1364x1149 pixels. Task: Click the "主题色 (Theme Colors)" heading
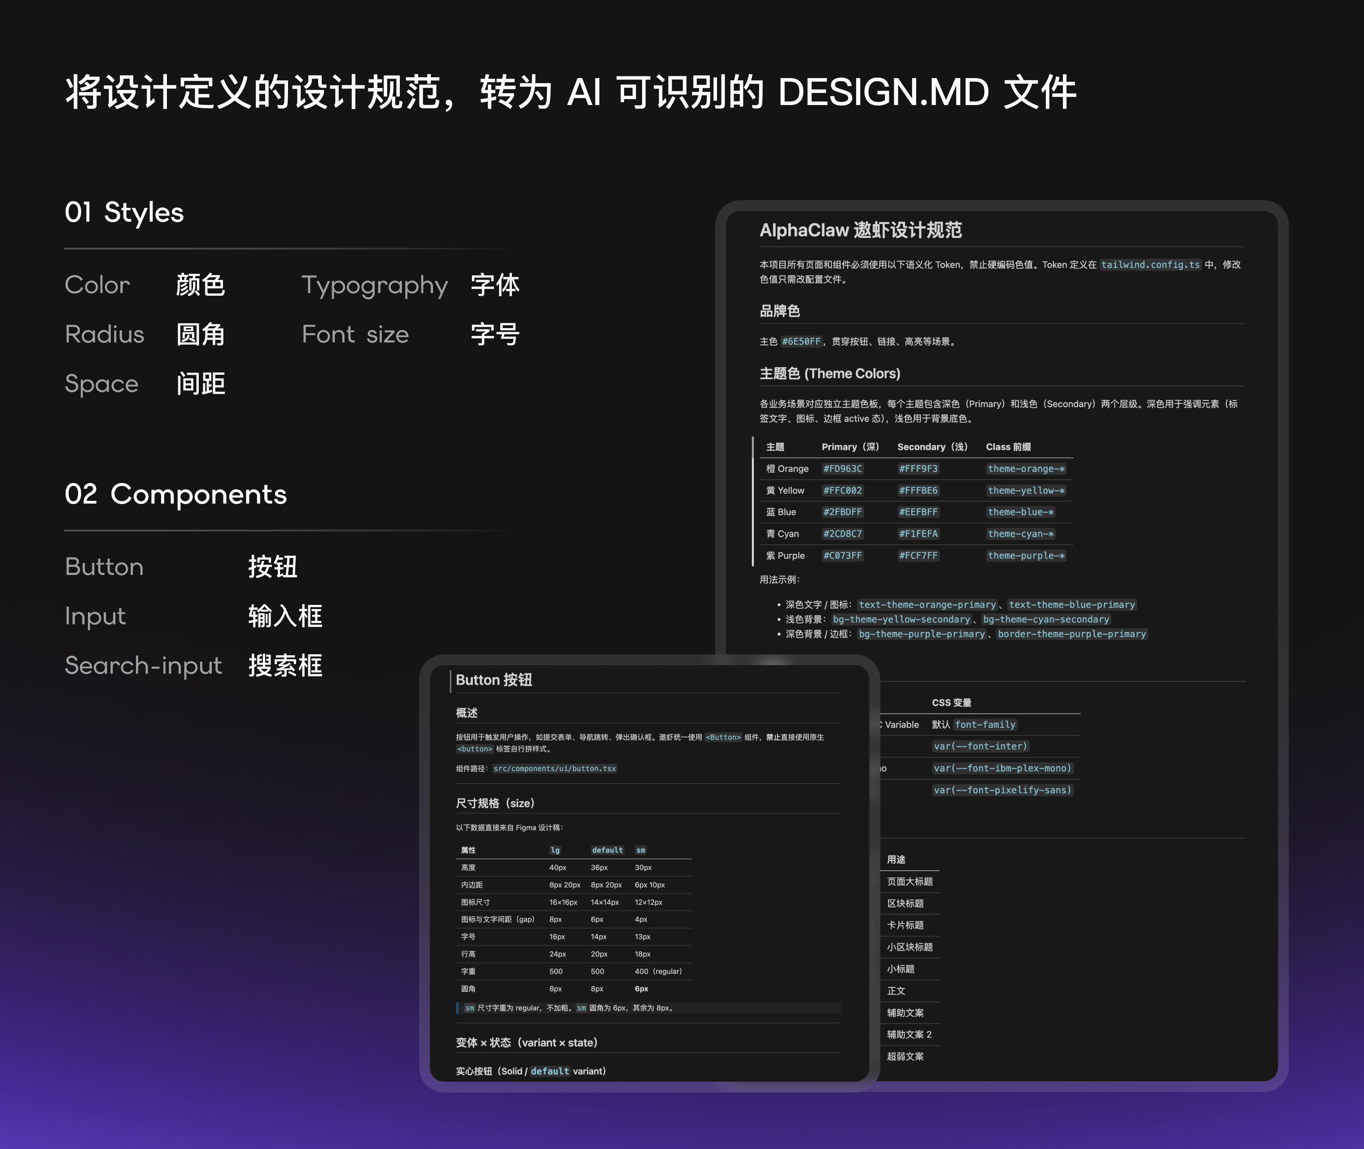(830, 373)
